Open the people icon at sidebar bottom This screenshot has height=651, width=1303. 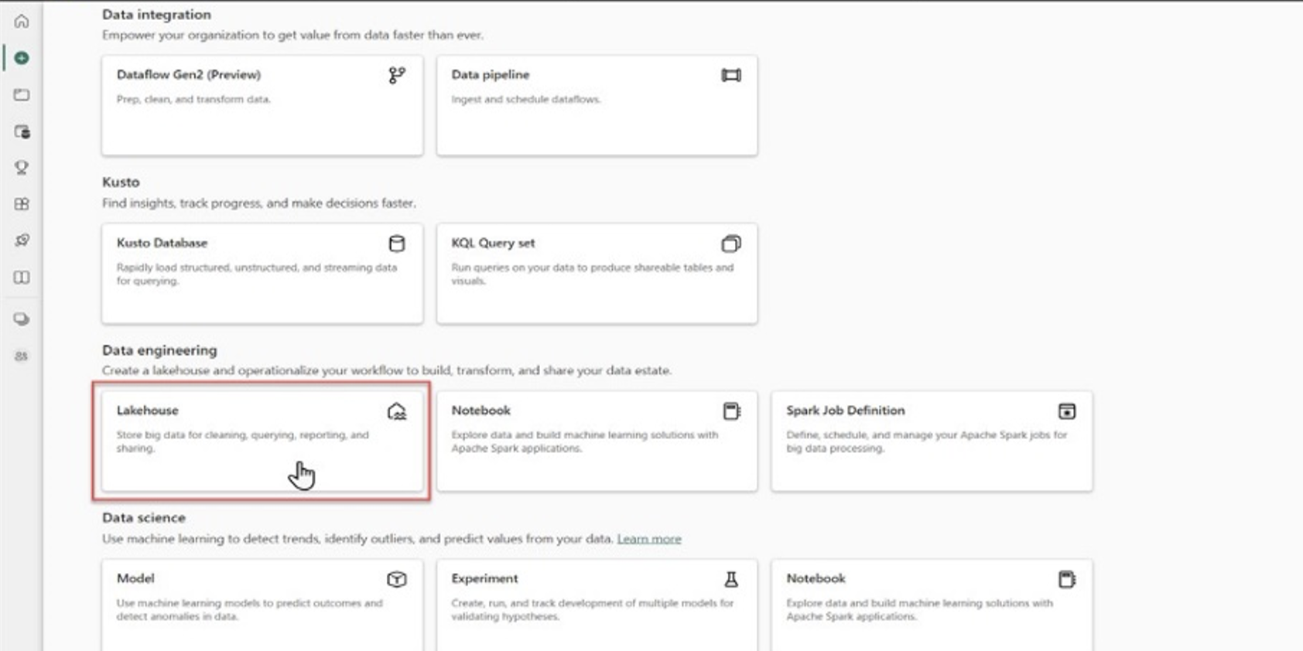[x=22, y=356]
